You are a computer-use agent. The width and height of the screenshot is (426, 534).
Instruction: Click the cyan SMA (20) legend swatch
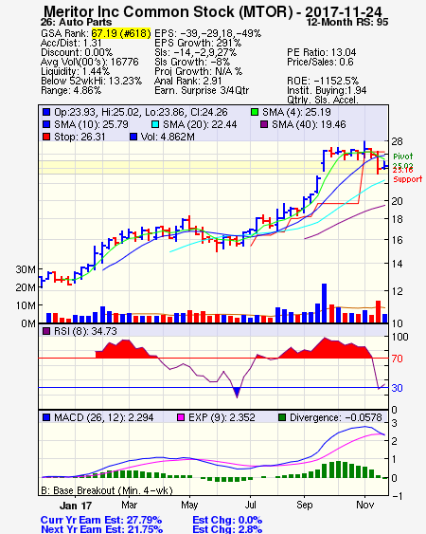155,124
